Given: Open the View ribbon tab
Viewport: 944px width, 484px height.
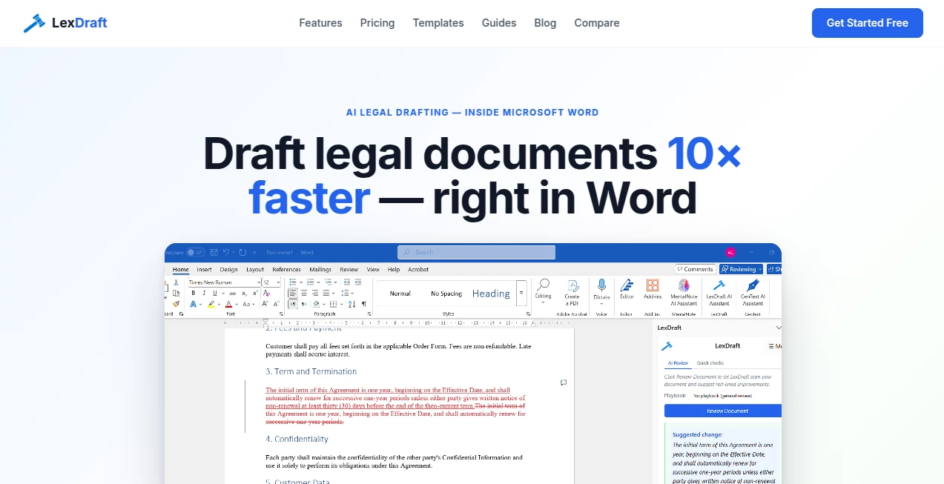Looking at the screenshot, I should (373, 270).
